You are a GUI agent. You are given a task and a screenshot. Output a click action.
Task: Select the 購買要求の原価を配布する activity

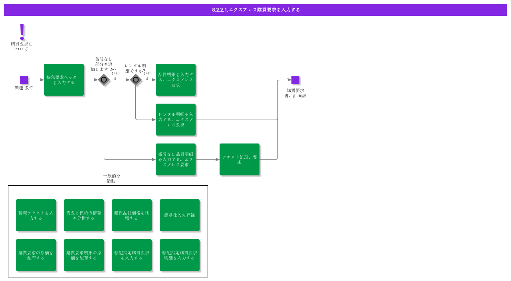(36, 255)
